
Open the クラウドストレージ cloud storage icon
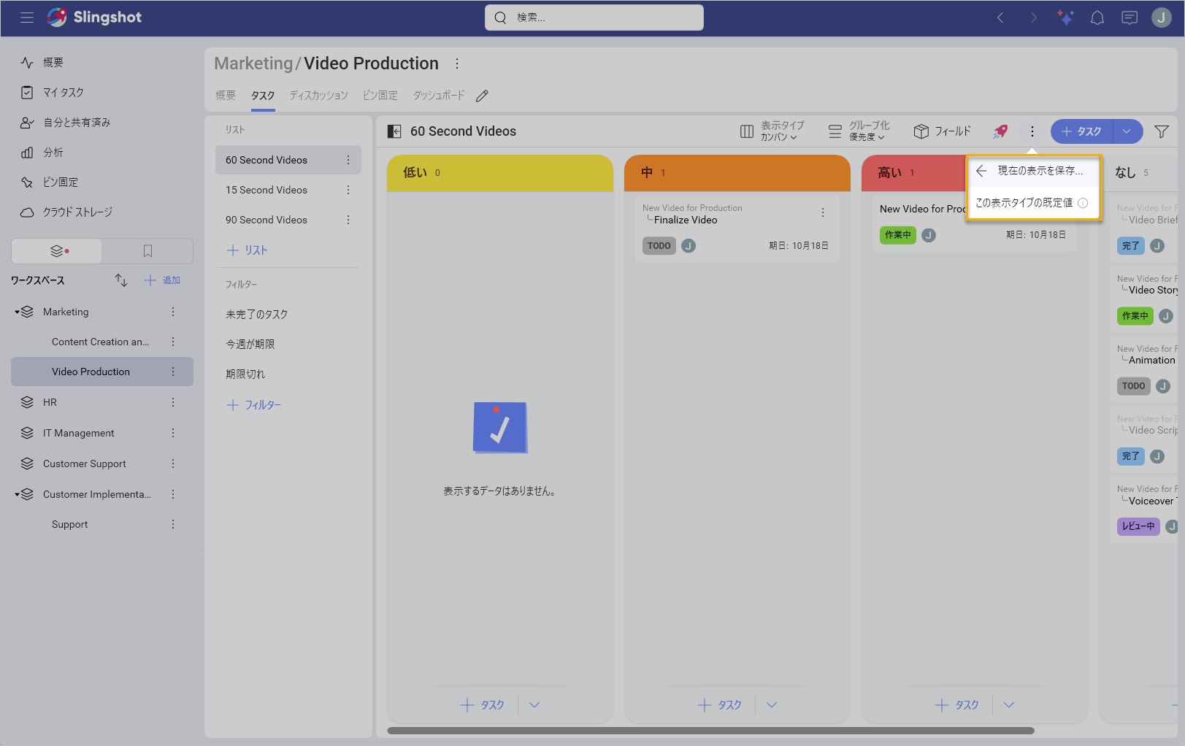pyautogui.click(x=27, y=212)
